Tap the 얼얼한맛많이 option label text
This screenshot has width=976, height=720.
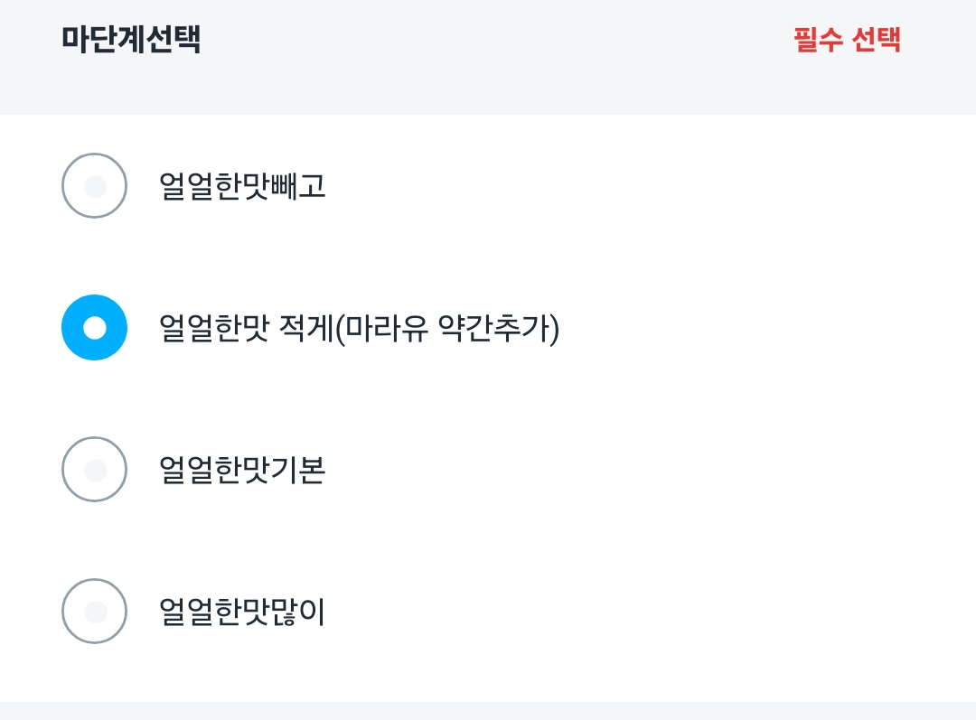pos(242,612)
